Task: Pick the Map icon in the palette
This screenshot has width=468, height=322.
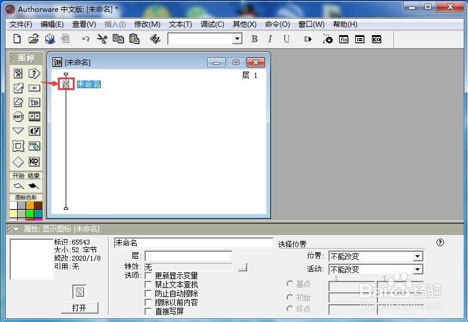Action: 34,103
